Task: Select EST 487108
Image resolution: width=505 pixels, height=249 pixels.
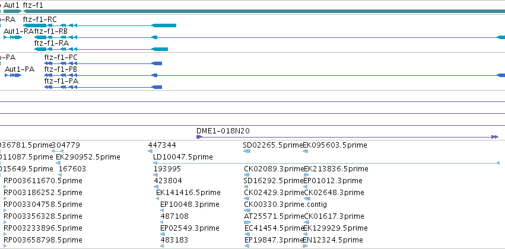Action: (x=174, y=216)
